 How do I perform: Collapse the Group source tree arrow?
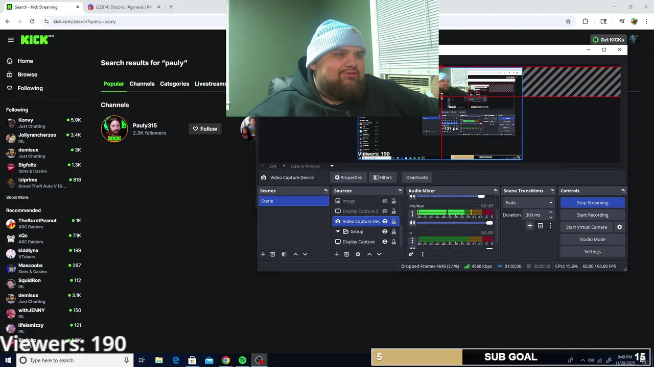(338, 231)
